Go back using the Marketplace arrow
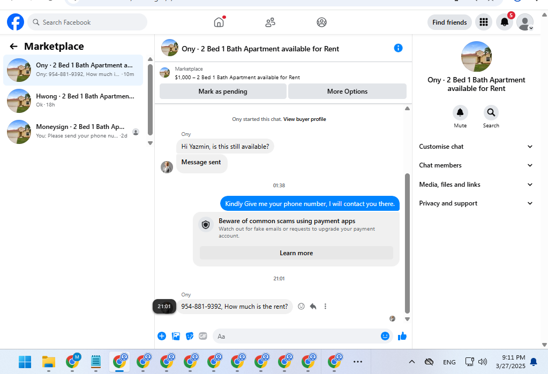Screen dimensions: 548x374 [13, 47]
